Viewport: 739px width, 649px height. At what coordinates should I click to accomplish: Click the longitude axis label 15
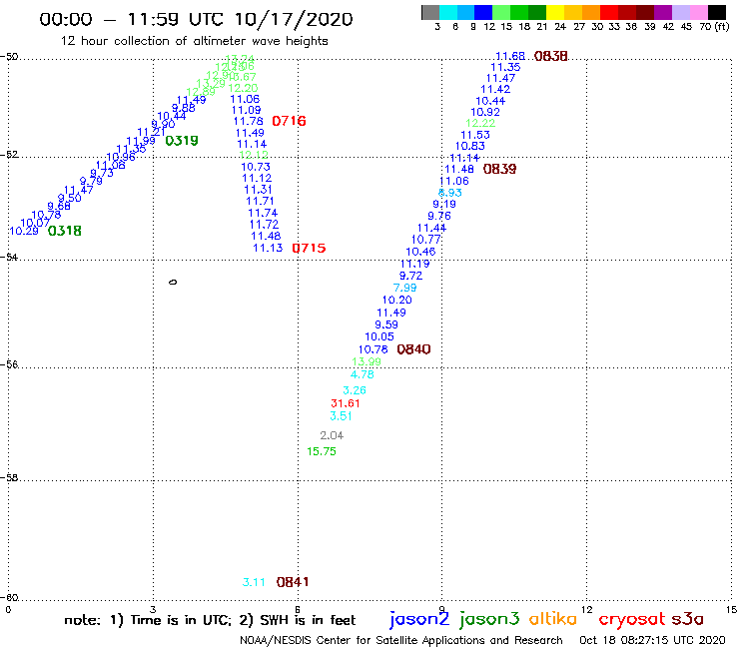(x=731, y=610)
